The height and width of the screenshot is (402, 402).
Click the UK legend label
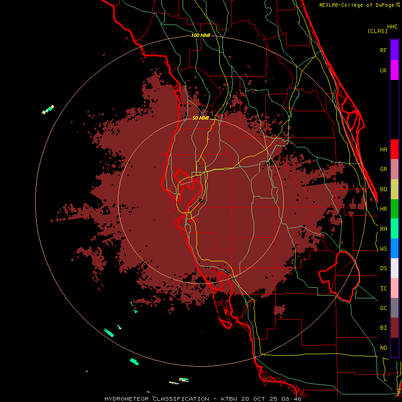click(383, 70)
